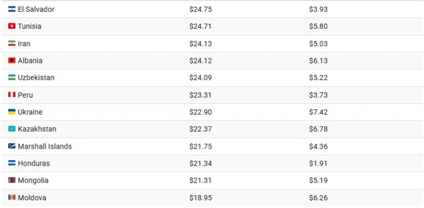Click the Moldova flag icon
Viewport: 424px width, 208px height.
12,198
